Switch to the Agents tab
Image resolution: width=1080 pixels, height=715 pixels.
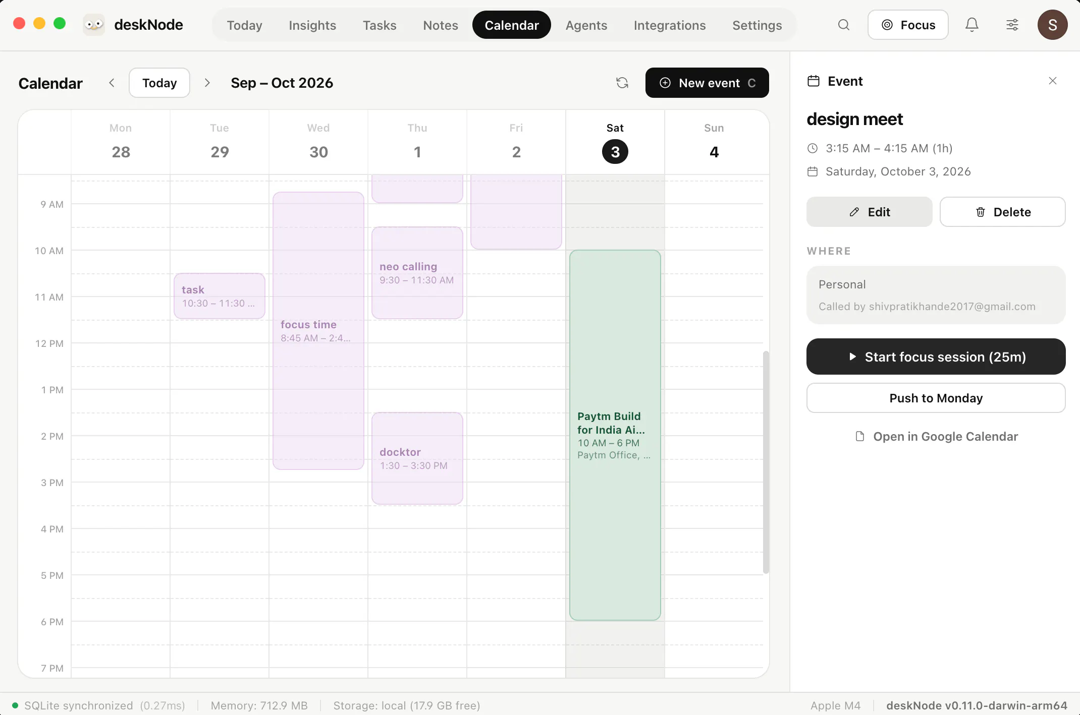[586, 25]
